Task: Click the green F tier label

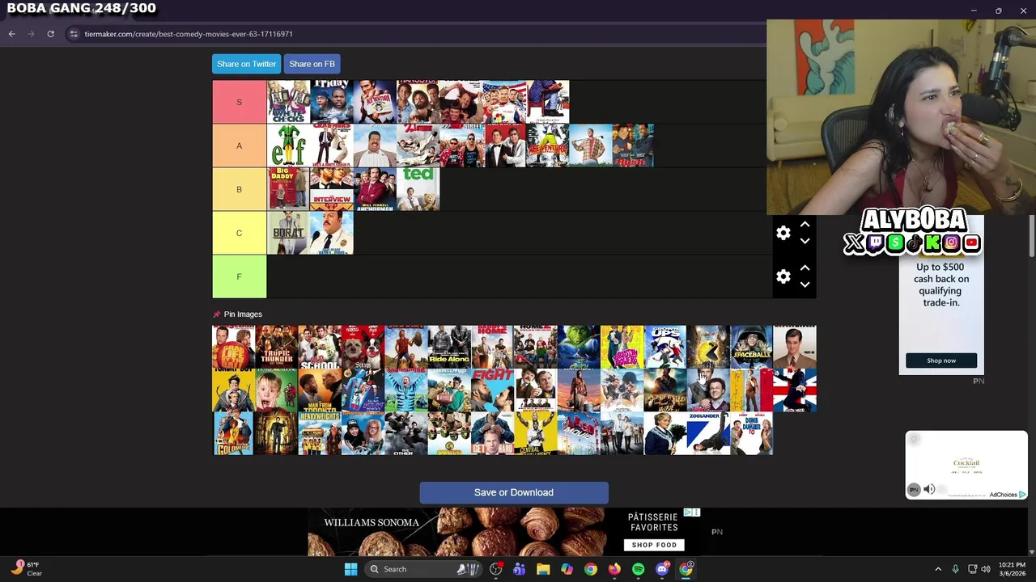Action: [x=239, y=276]
